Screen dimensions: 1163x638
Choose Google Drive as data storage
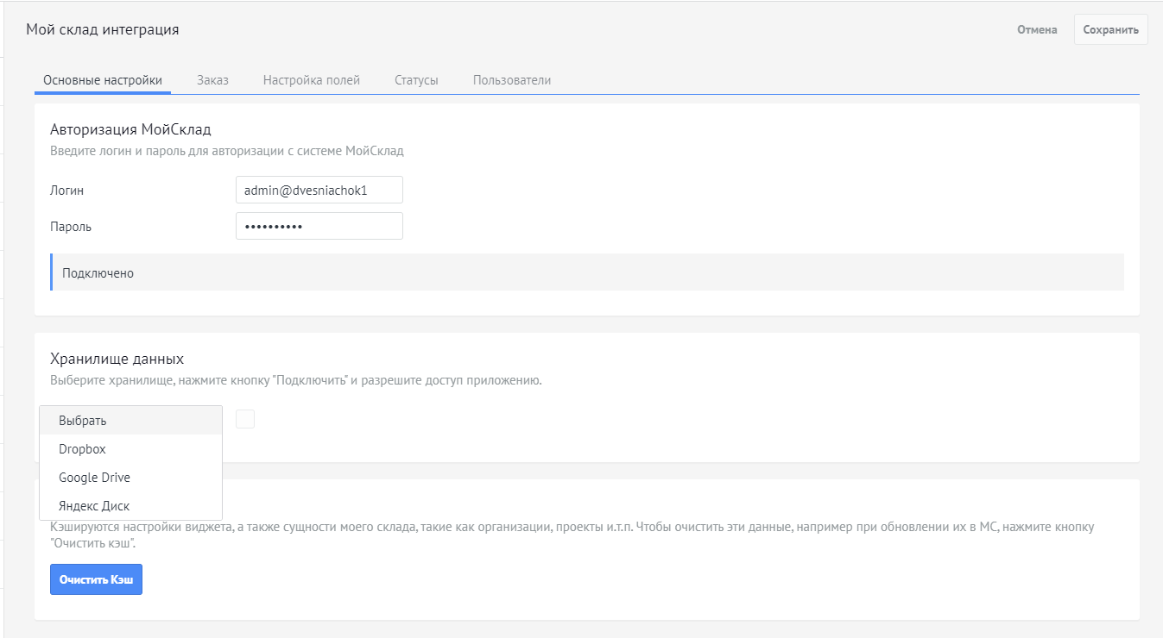(x=94, y=478)
